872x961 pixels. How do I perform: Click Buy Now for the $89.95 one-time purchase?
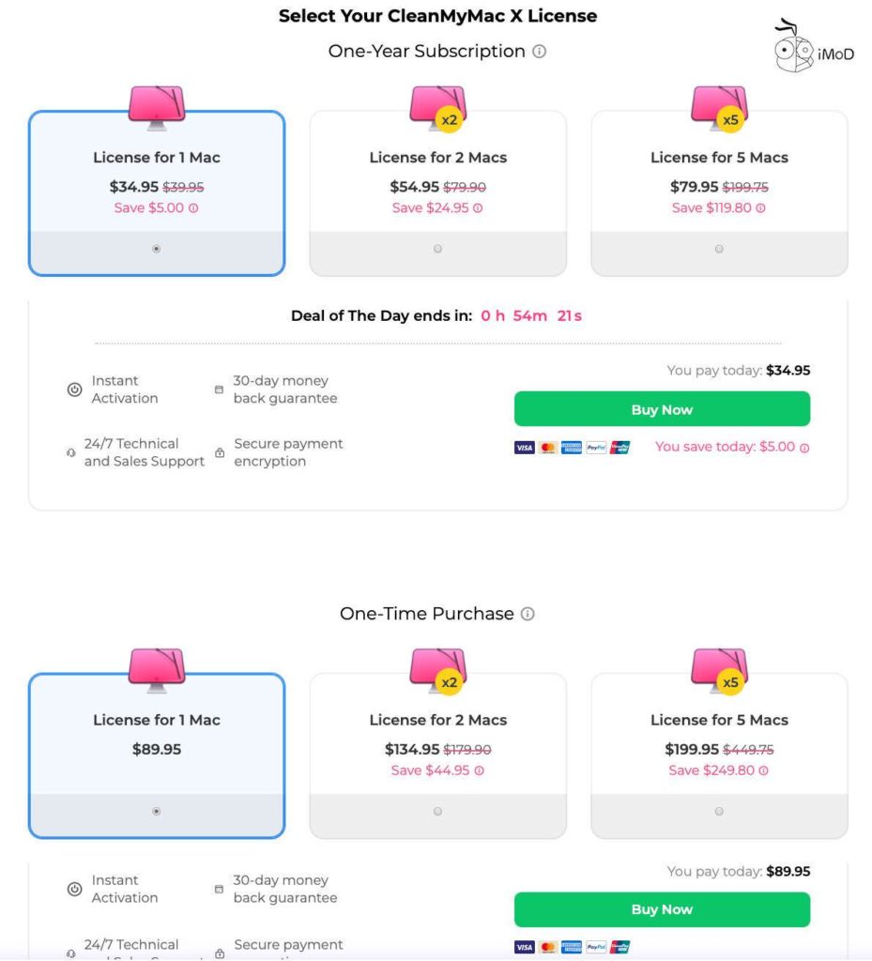662,909
